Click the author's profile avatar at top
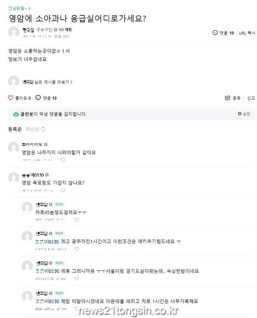 point(14,33)
